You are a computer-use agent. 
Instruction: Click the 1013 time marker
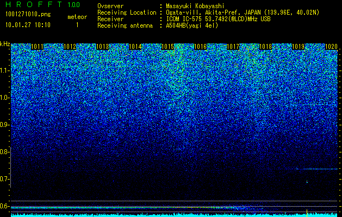point(103,47)
